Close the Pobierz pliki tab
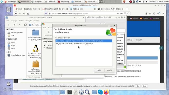Viewport: 169px width, 95px height. [x=95, y=9]
